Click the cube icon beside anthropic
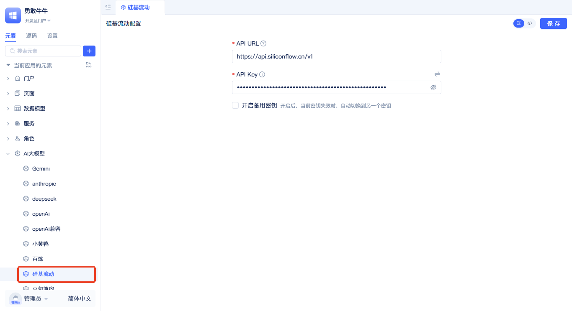Image resolution: width=572 pixels, height=311 pixels. tap(26, 184)
